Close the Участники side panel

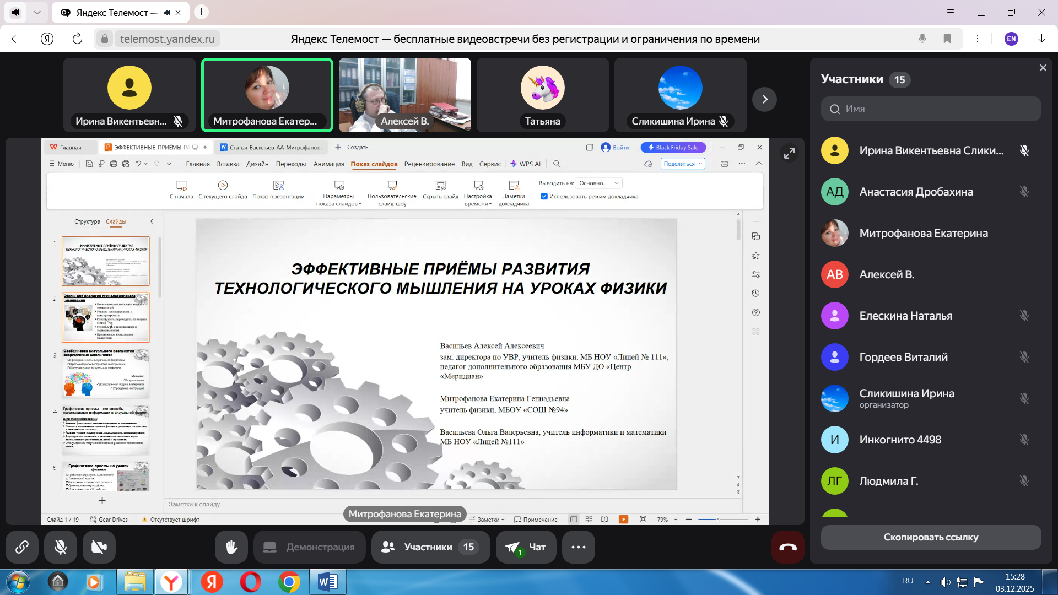(x=1043, y=68)
